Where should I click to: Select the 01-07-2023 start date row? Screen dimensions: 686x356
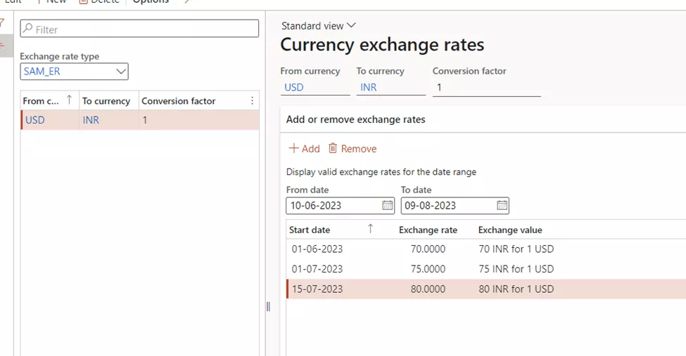point(317,269)
